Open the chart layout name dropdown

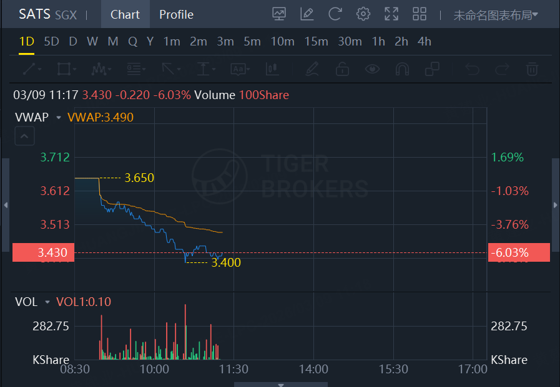point(496,15)
